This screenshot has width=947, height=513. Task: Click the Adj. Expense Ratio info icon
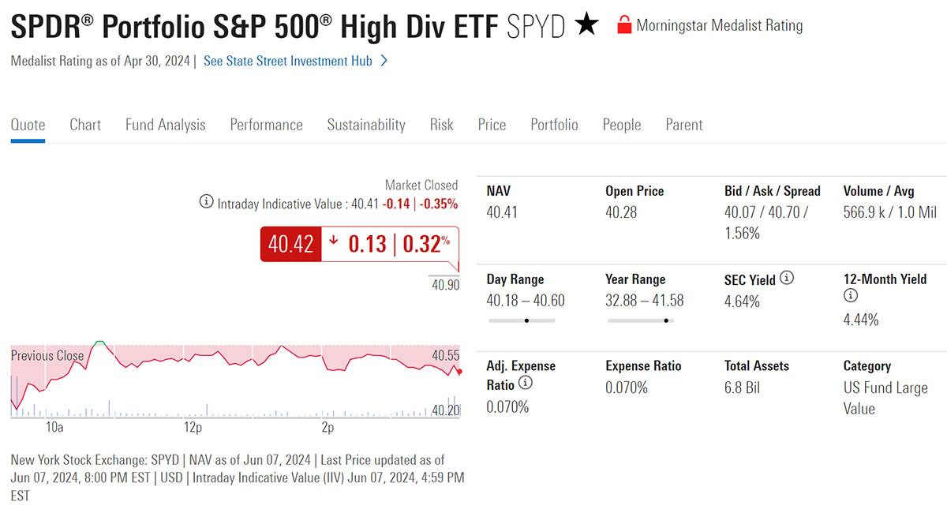525,384
